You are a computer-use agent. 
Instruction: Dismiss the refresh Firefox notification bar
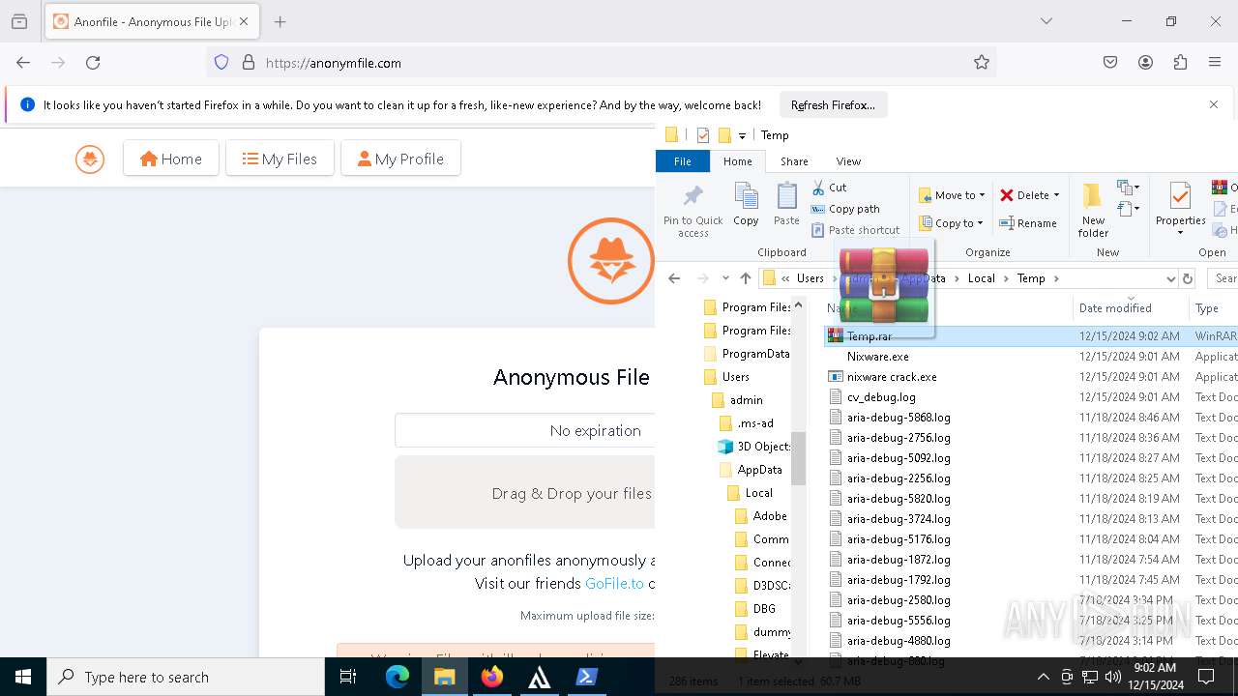point(1214,104)
